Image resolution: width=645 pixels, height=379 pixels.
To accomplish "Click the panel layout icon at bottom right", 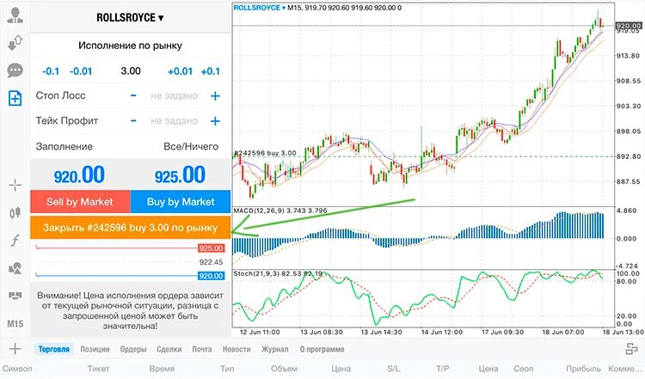I will (631, 349).
